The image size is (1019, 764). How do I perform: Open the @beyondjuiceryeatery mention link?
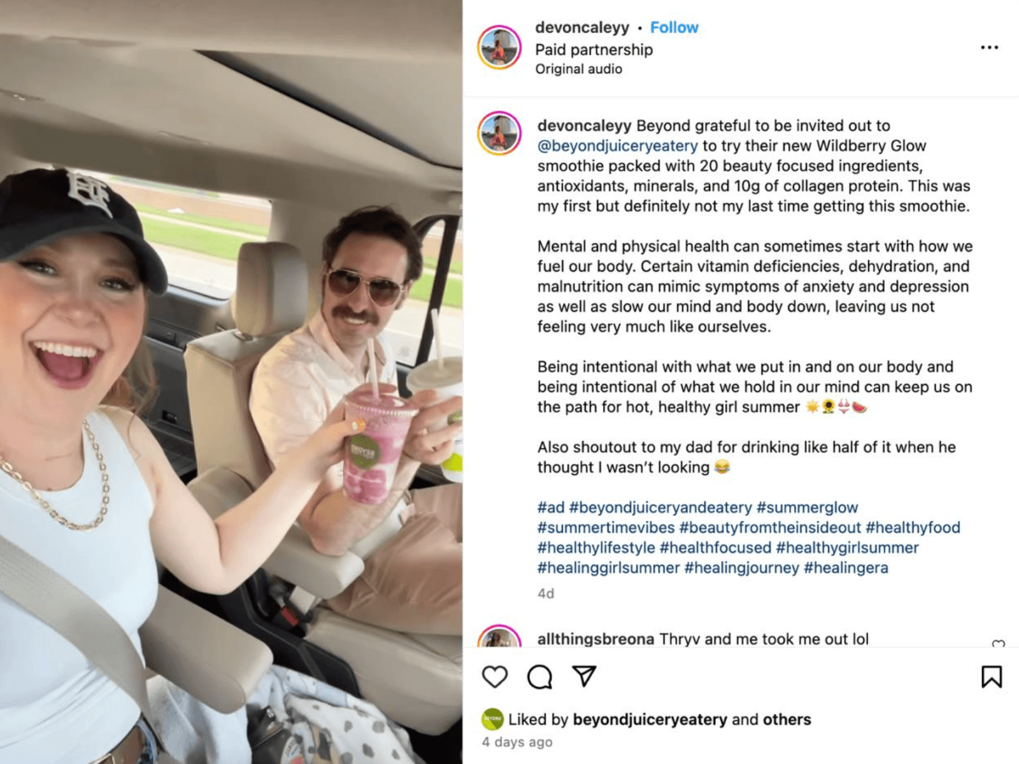[x=617, y=146]
